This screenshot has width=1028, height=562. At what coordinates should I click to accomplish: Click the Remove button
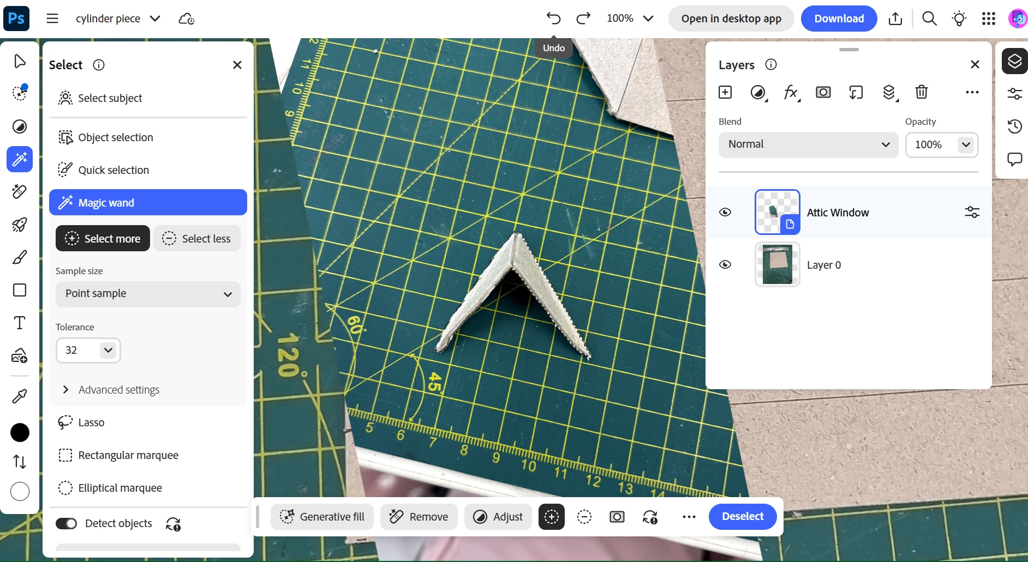click(419, 517)
